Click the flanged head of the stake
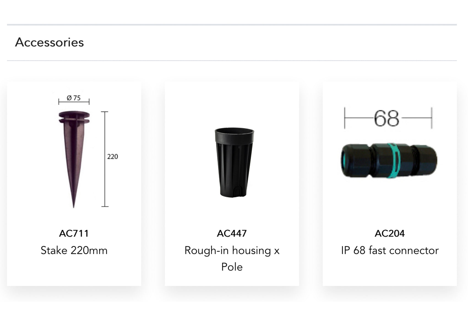The image size is (468, 312). click(74, 117)
